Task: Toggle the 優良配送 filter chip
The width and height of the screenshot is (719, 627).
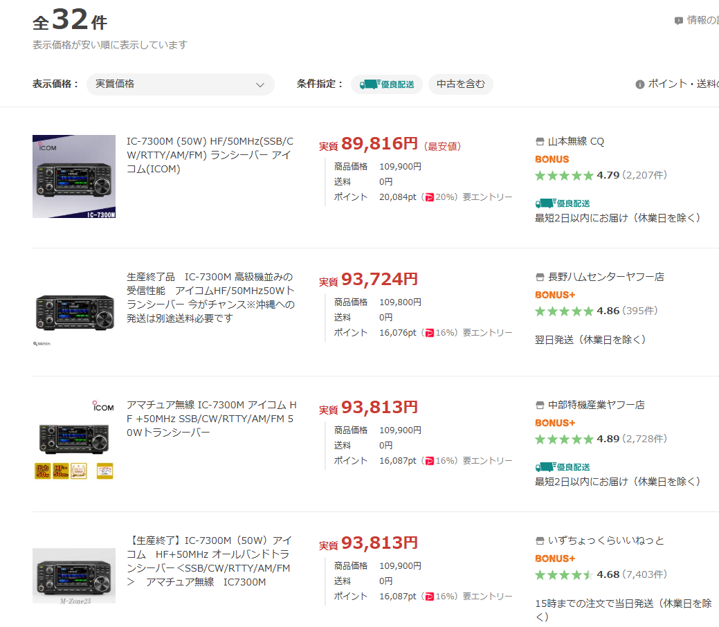Action: pyautogui.click(x=387, y=84)
